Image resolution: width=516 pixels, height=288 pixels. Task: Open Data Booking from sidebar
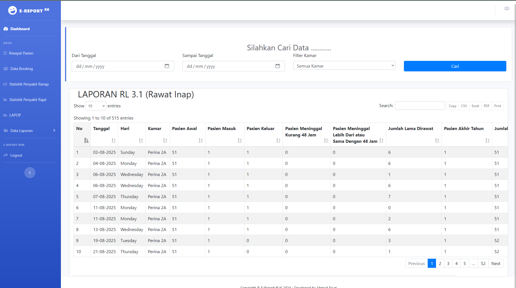coord(22,69)
